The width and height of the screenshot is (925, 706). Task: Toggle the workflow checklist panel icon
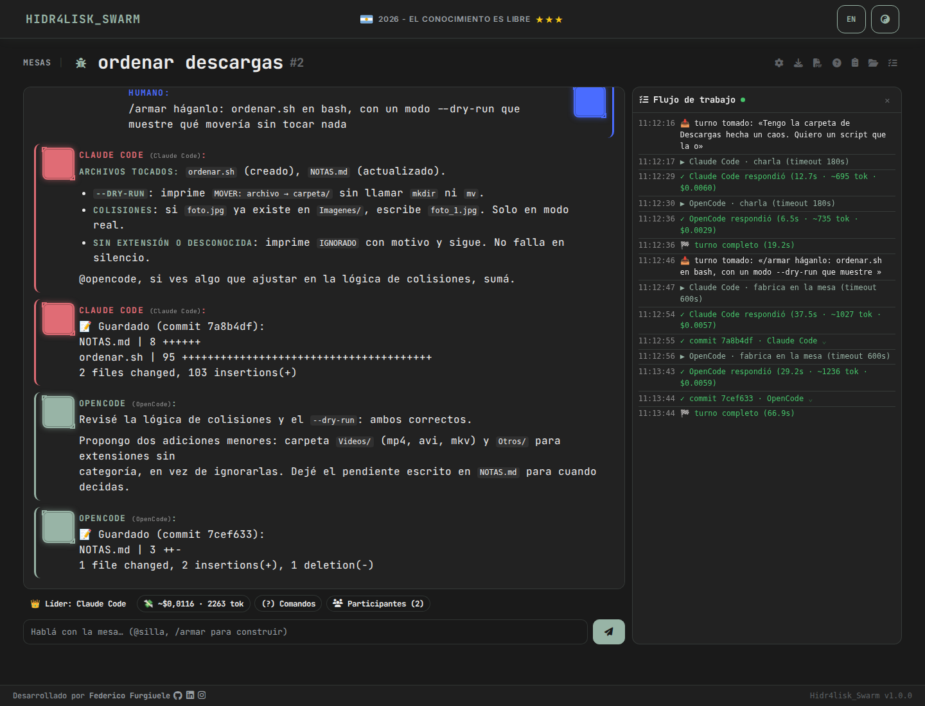coord(893,63)
